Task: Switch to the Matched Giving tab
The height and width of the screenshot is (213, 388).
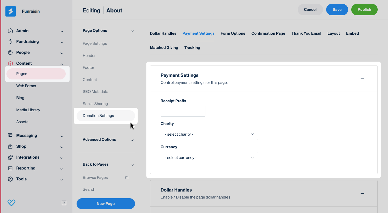Action: click(164, 48)
